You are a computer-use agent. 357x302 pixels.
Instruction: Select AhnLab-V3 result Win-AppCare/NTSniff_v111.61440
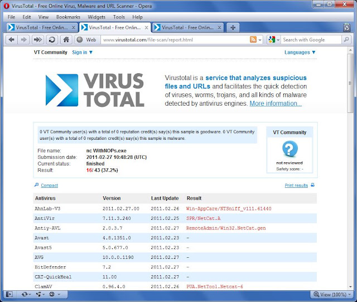(x=229, y=209)
